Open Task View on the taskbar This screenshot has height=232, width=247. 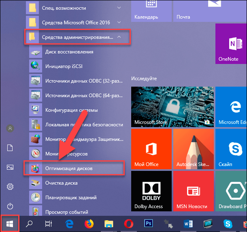(49, 224)
